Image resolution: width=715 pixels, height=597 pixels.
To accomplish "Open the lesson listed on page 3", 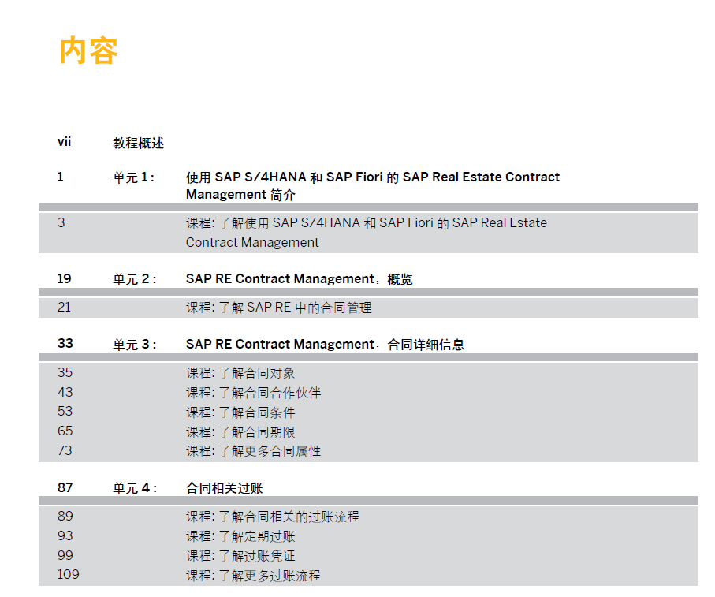I will (366, 233).
